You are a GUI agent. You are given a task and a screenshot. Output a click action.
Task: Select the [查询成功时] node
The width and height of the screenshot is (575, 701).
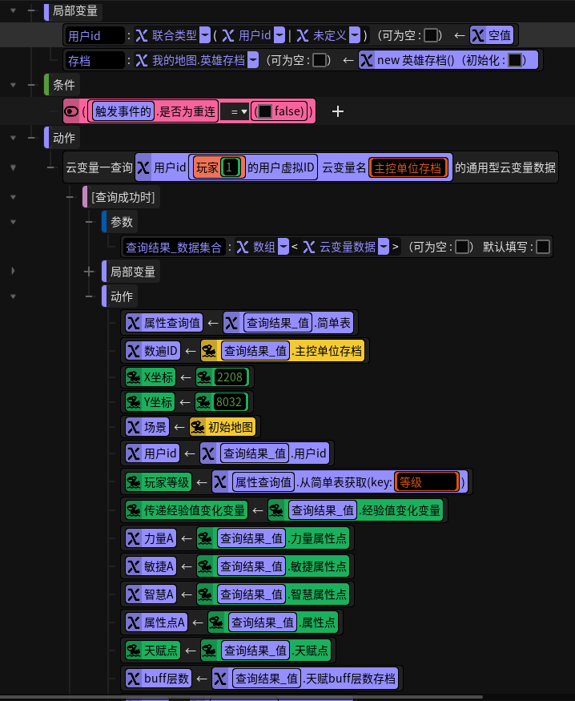[x=123, y=197]
